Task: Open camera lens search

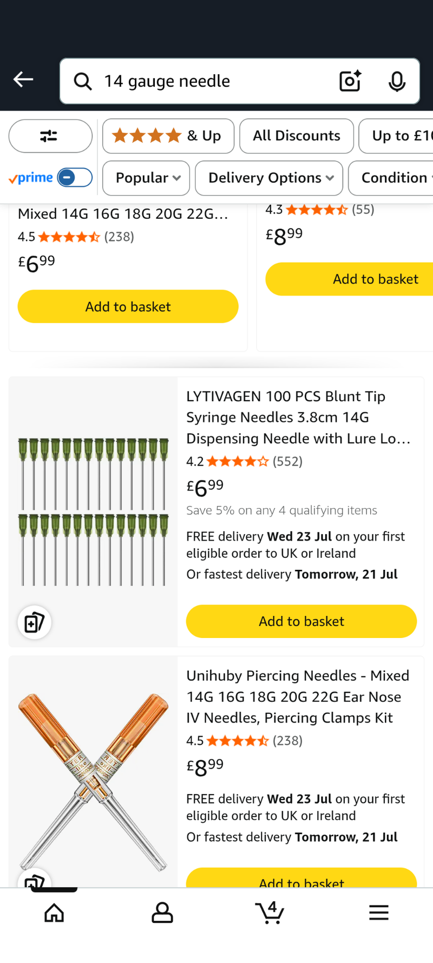Action: pyautogui.click(x=350, y=81)
